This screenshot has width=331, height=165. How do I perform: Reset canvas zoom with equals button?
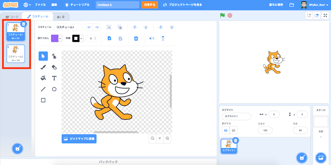160,139
